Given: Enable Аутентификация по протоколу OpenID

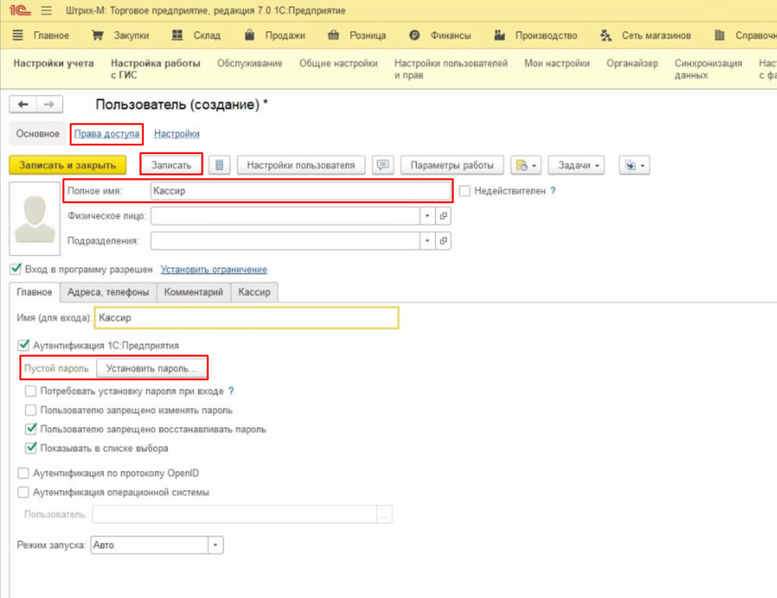Looking at the screenshot, I should point(23,473).
